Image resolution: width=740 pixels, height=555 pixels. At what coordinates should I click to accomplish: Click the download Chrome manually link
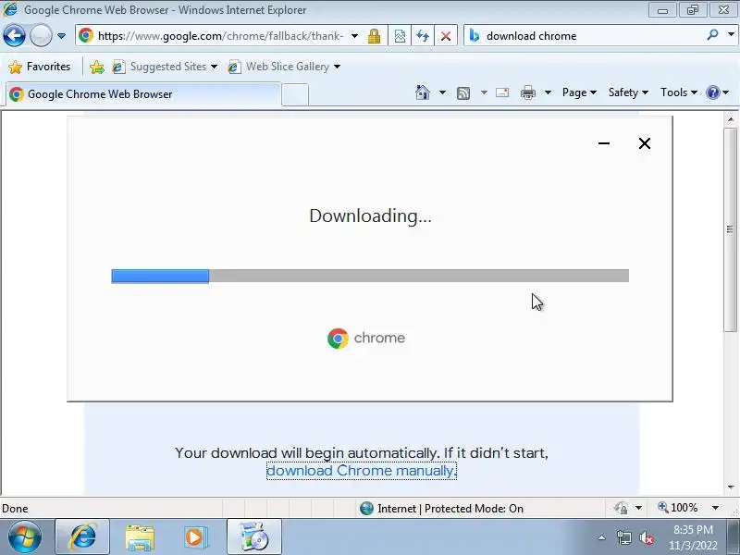[362, 471]
